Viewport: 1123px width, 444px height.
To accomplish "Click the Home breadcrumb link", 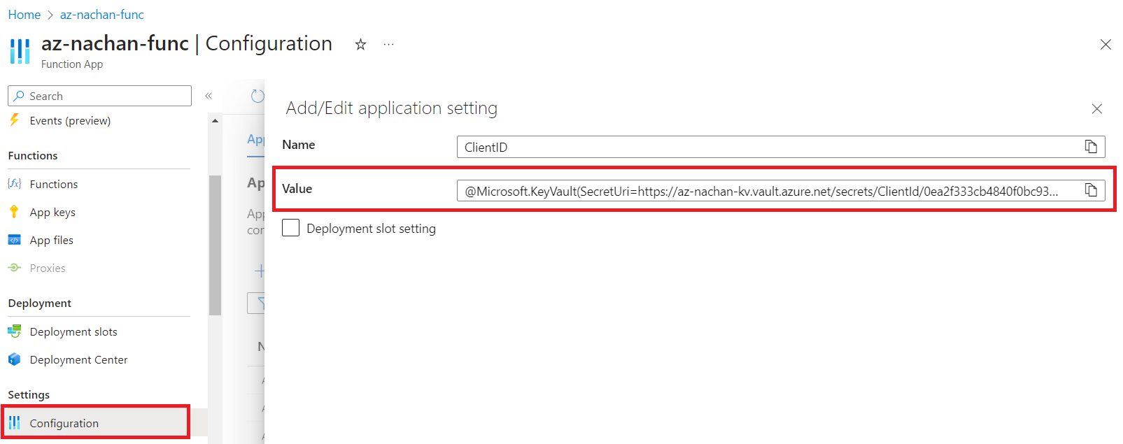I will point(24,15).
